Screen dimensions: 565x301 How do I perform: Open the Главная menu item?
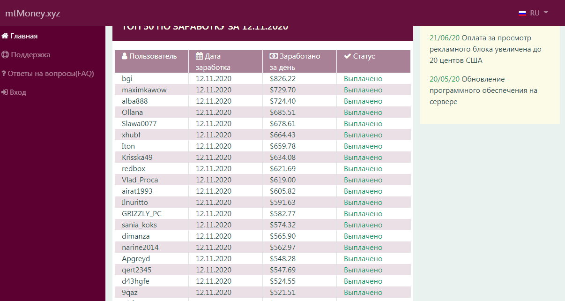point(24,36)
